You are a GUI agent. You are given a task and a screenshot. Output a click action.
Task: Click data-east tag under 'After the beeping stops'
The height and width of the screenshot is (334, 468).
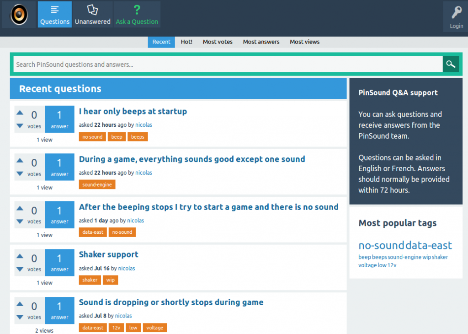tap(93, 232)
